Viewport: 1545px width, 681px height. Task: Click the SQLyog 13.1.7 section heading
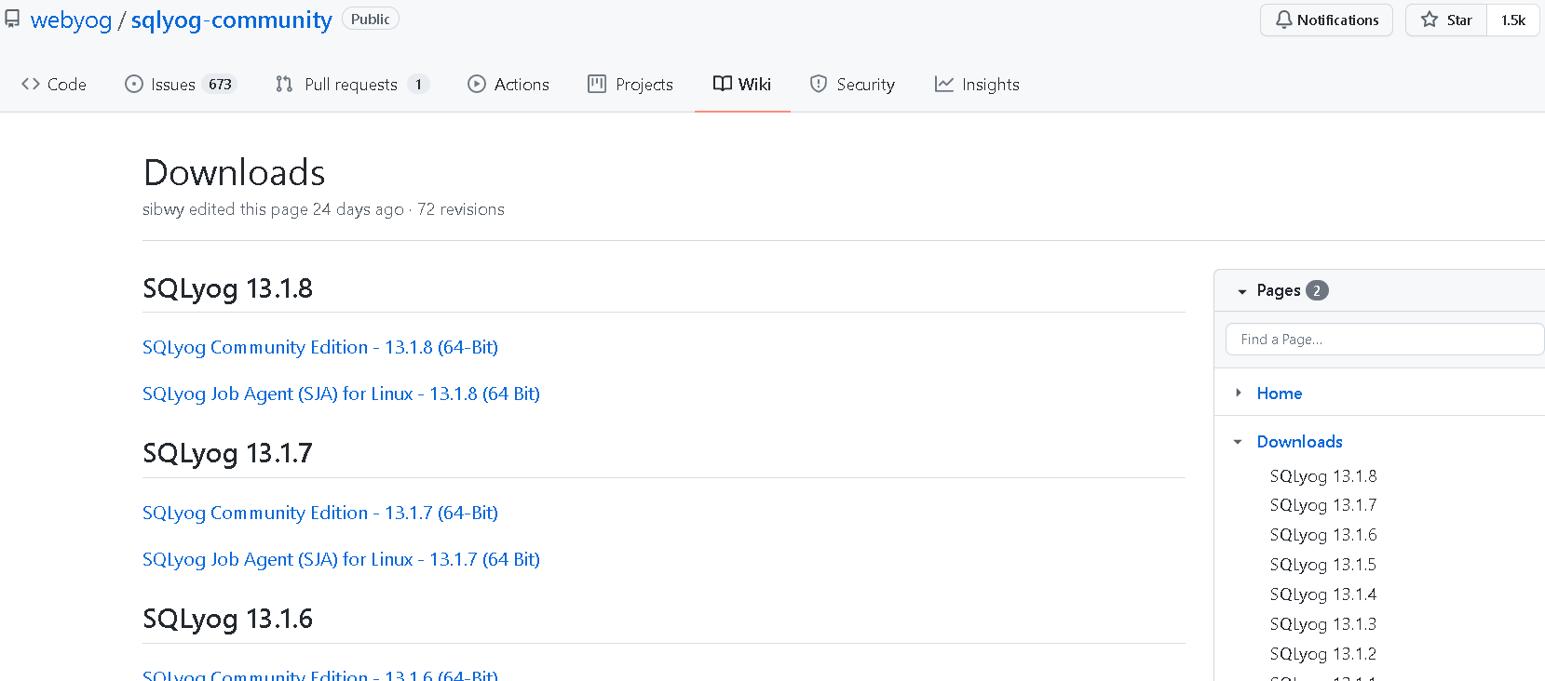click(227, 454)
